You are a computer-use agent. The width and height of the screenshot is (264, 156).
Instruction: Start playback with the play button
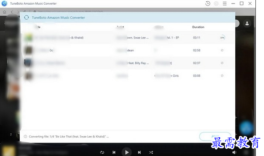[127, 152]
